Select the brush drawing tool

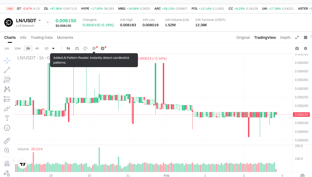[x=7, y=109]
